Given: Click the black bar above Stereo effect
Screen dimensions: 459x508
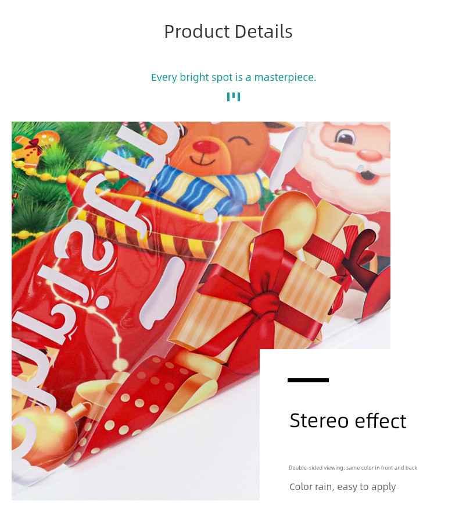Looking at the screenshot, I should [x=309, y=381].
